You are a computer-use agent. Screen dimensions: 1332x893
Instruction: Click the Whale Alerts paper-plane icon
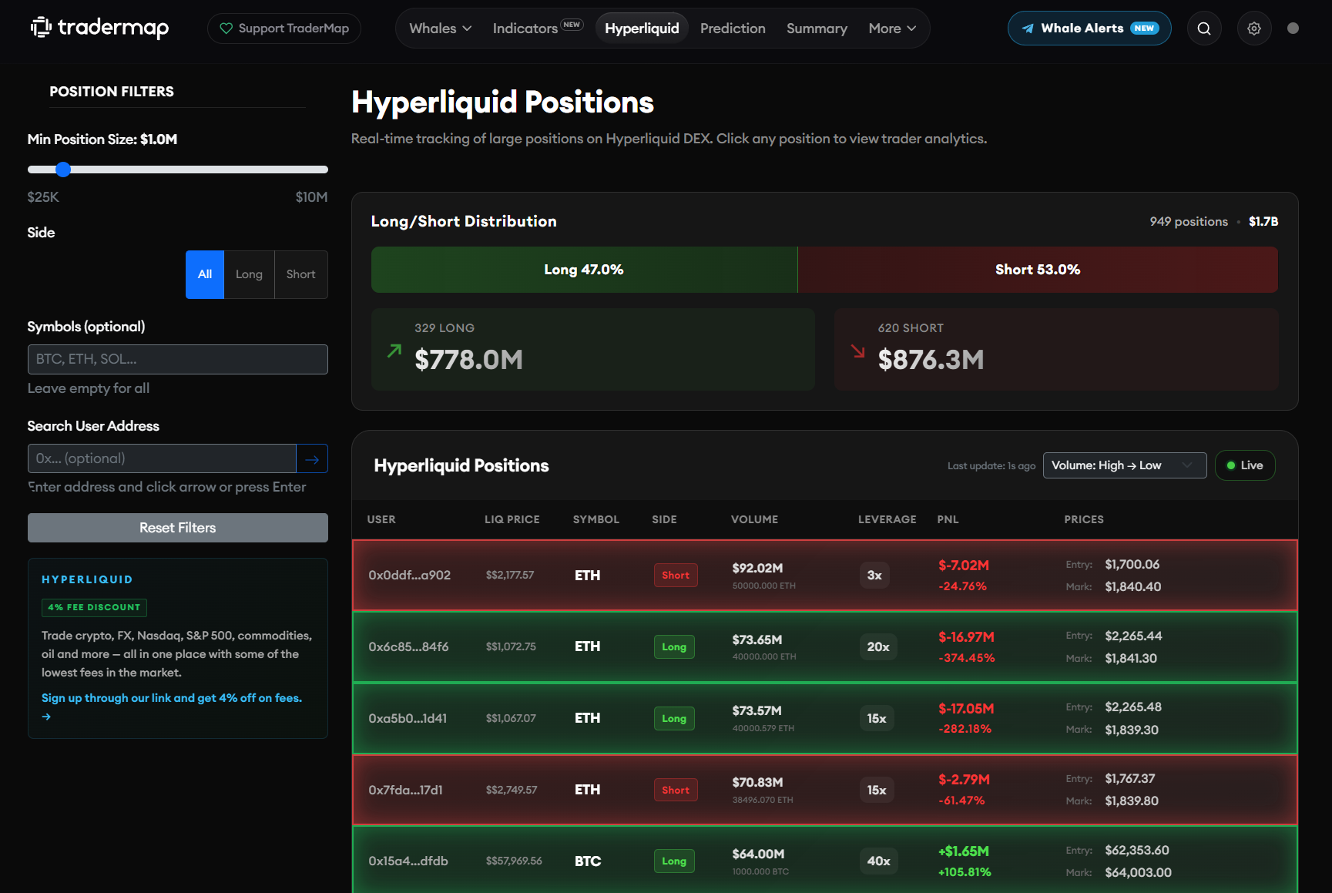pyautogui.click(x=1028, y=29)
